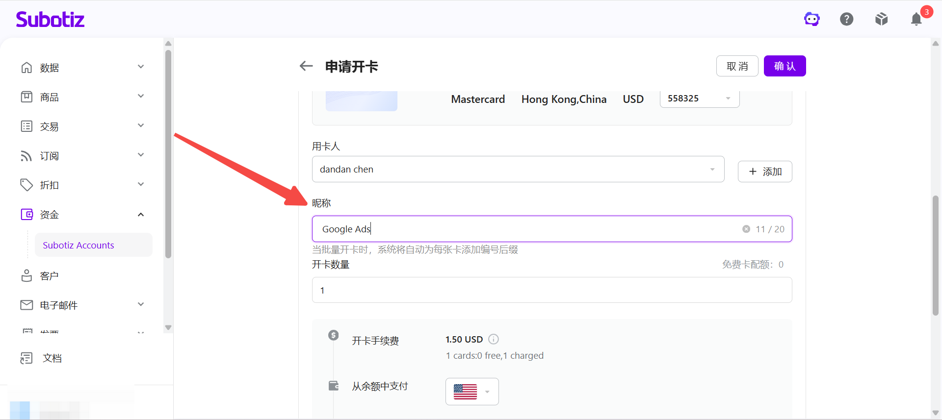Click the 1.50 USD fee value

click(x=464, y=339)
